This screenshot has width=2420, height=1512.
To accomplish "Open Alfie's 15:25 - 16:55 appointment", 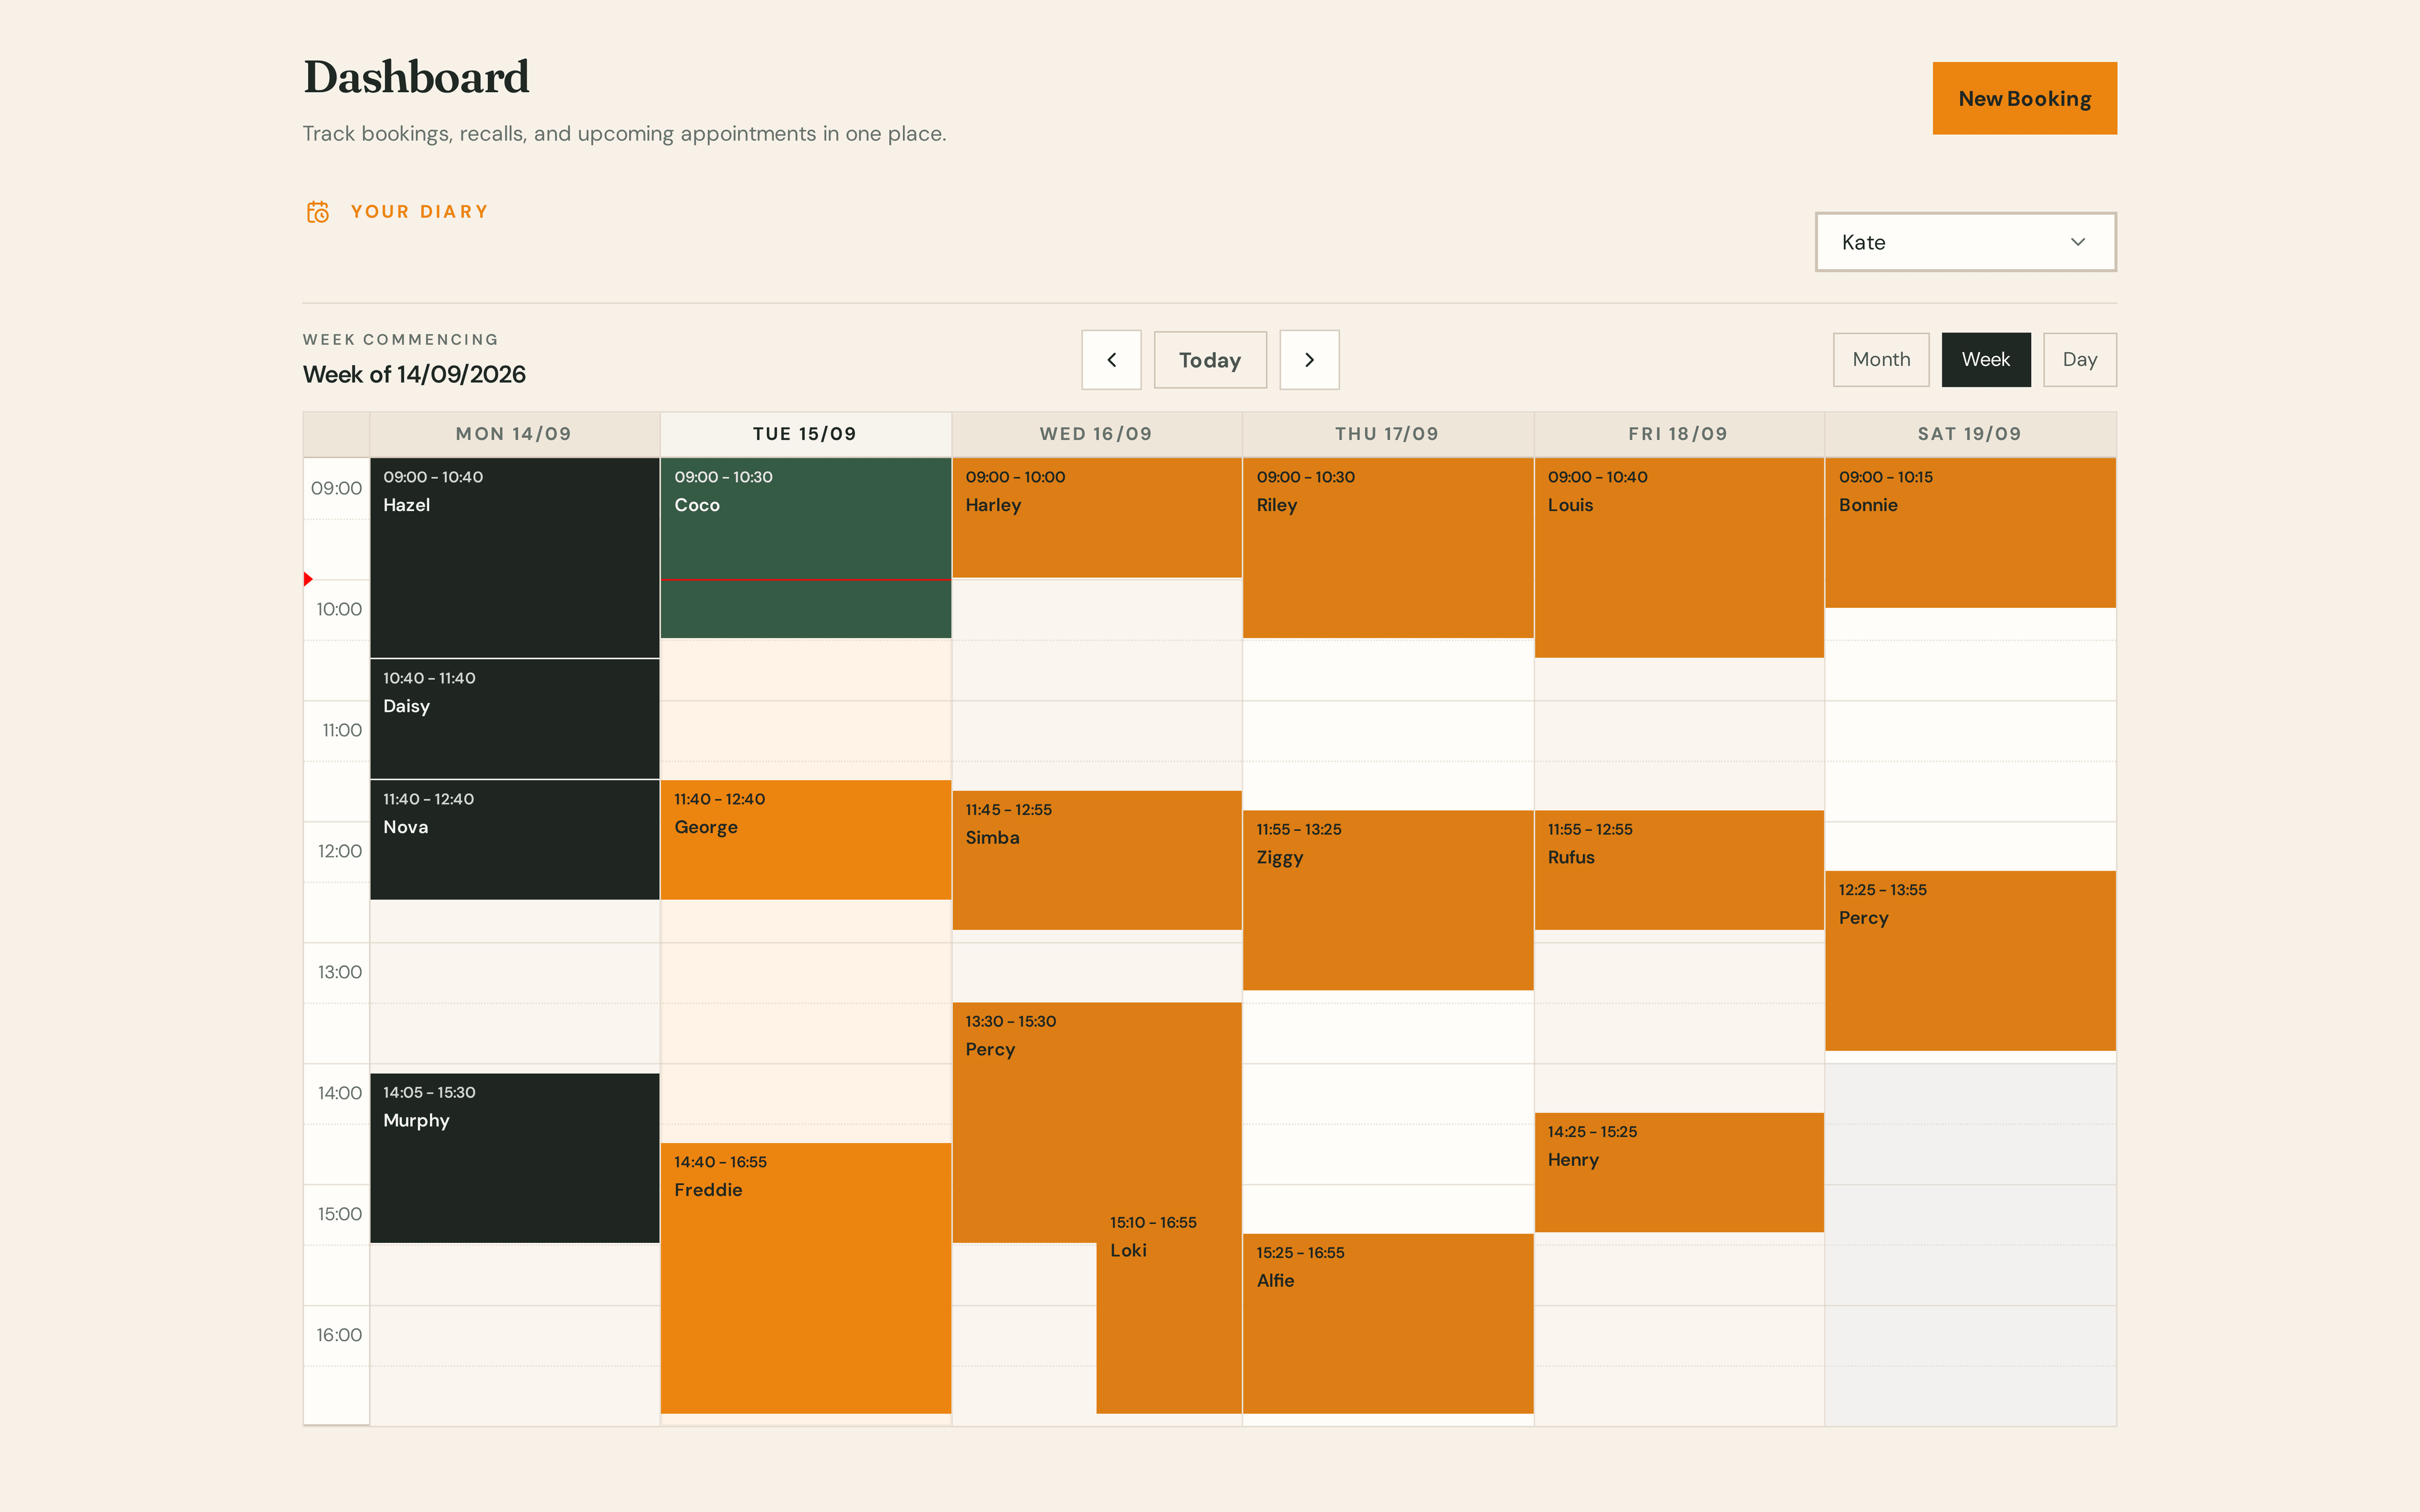I will point(1387,1323).
